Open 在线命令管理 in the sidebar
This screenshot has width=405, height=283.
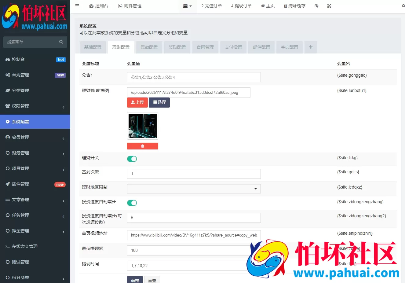coord(35,246)
